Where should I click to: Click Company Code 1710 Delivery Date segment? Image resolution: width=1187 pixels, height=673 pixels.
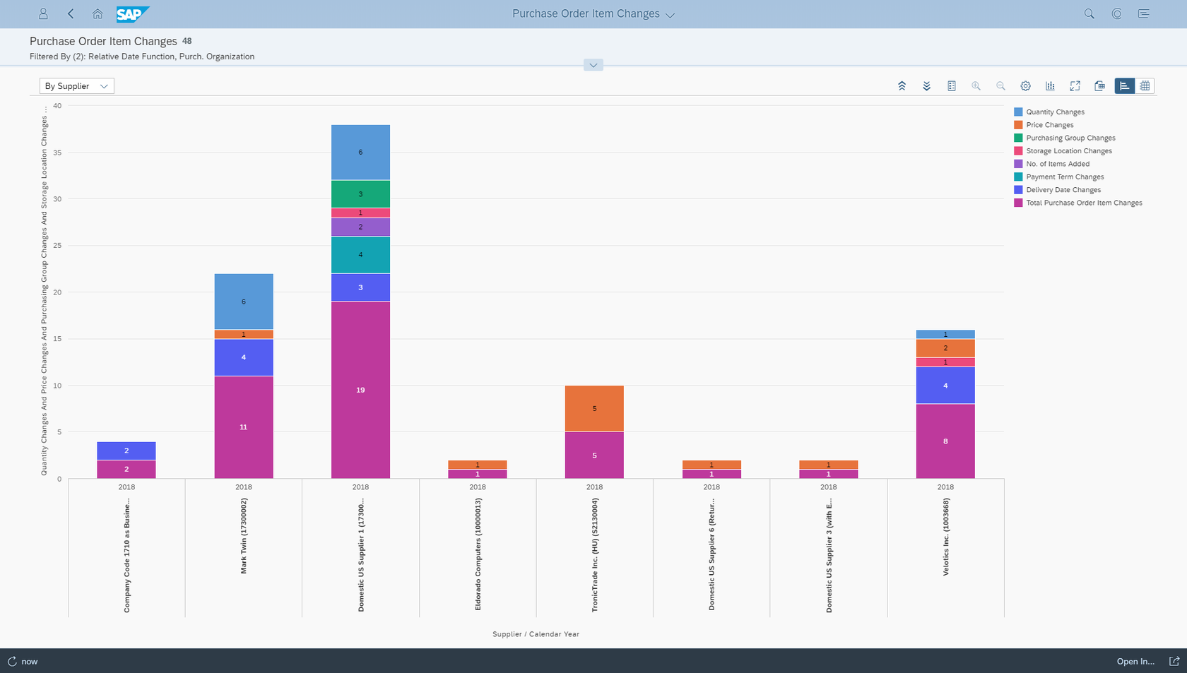pyautogui.click(x=126, y=451)
